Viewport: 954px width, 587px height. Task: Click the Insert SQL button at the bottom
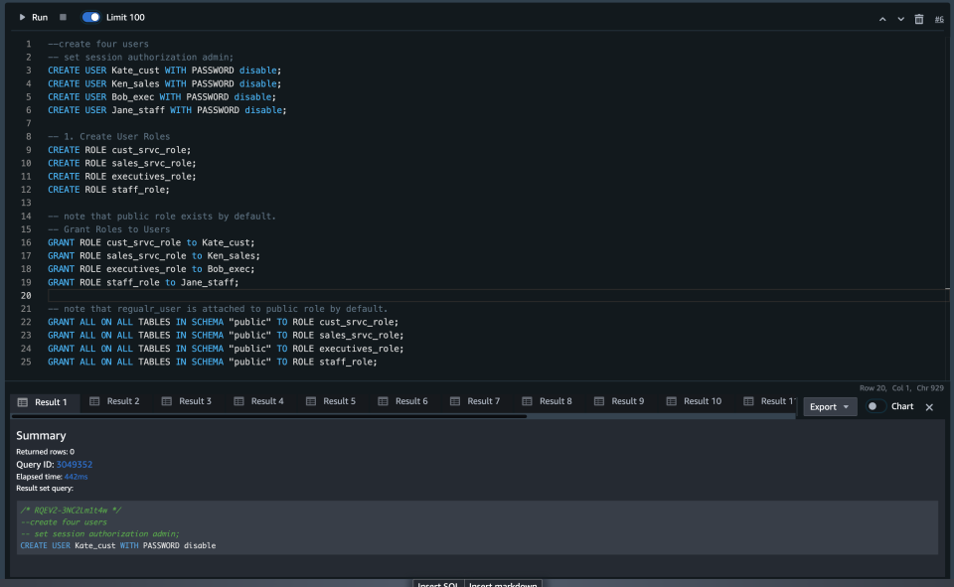[437, 584]
